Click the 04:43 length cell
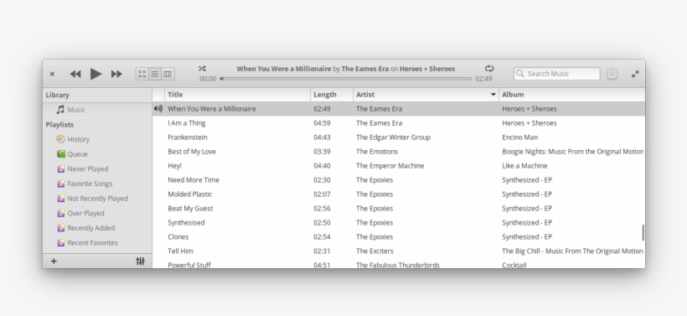Screen dimensions: 687x316 tap(322, 137)
